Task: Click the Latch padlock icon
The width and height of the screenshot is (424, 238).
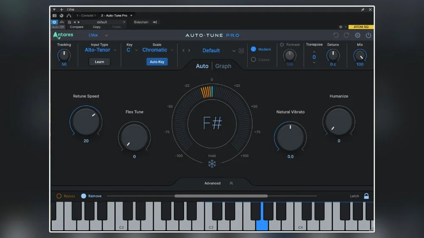Action: tap(366, 196)
